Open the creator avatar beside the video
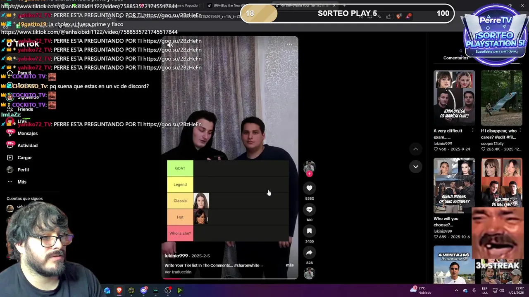Image resolution: width=529 pixels, height=297 pixels. pyautogui.click(x=309, y=166)
